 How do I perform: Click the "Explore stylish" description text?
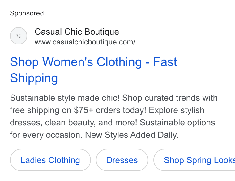click(x=177, y=110)
